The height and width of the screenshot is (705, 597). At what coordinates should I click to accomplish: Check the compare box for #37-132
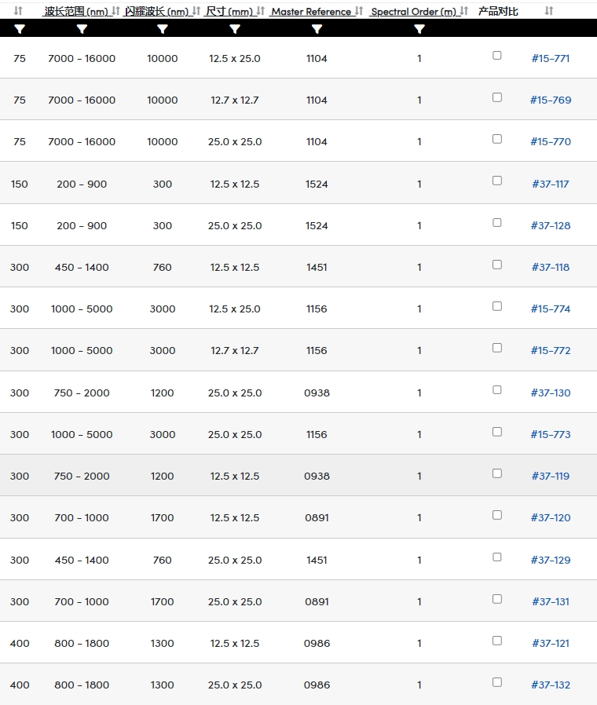coord(497,682)
